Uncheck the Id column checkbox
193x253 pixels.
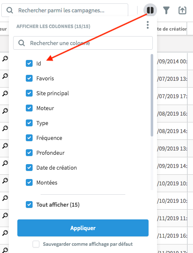click(x=29, y=63)
